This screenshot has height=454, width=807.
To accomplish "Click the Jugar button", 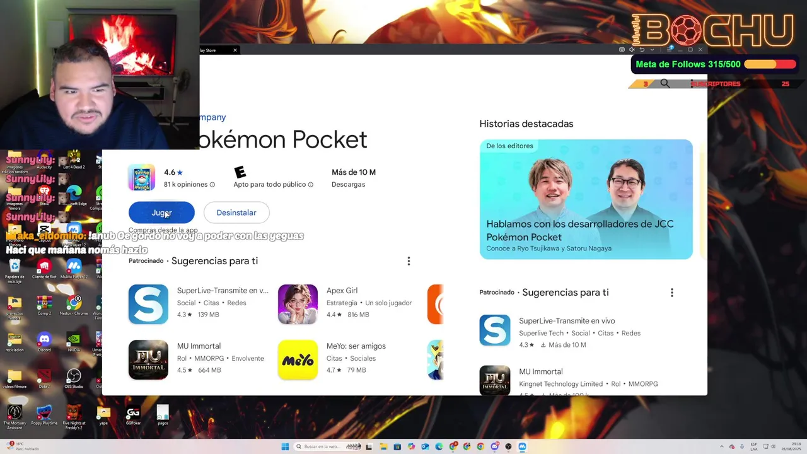I will (161, 212).
